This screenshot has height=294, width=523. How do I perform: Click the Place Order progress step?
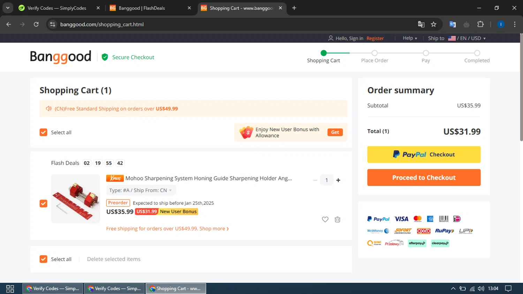point(374,57)
